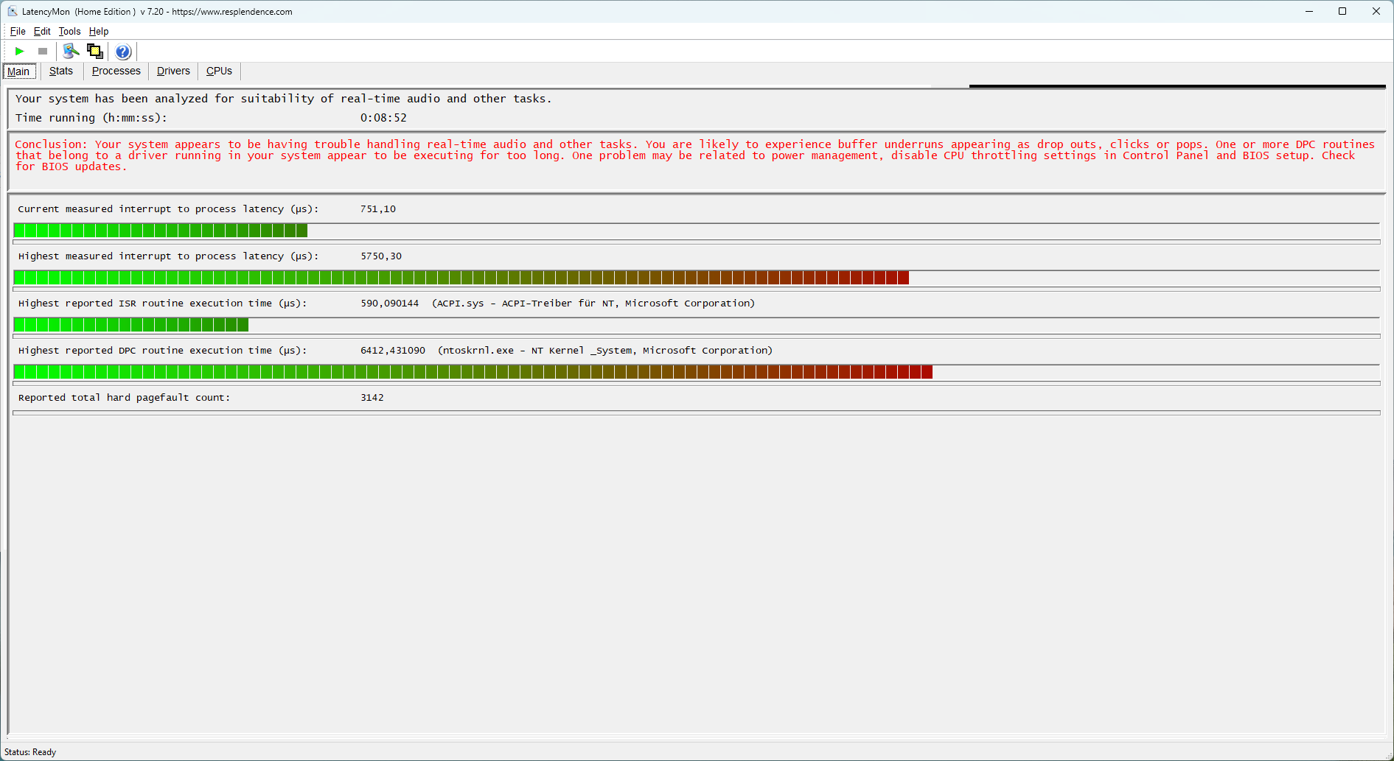The image size is (1394, 761).
Task: Click the DPC value 6412,431090
Action: click(x=393, y=351)
